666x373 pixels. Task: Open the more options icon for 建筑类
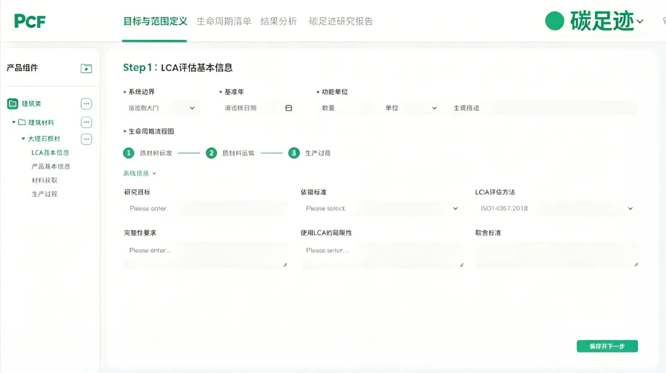[86, 104]
